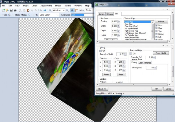Click Cancel in Shape3D dialog
175x122 pixels.
(x=169, y=89)
